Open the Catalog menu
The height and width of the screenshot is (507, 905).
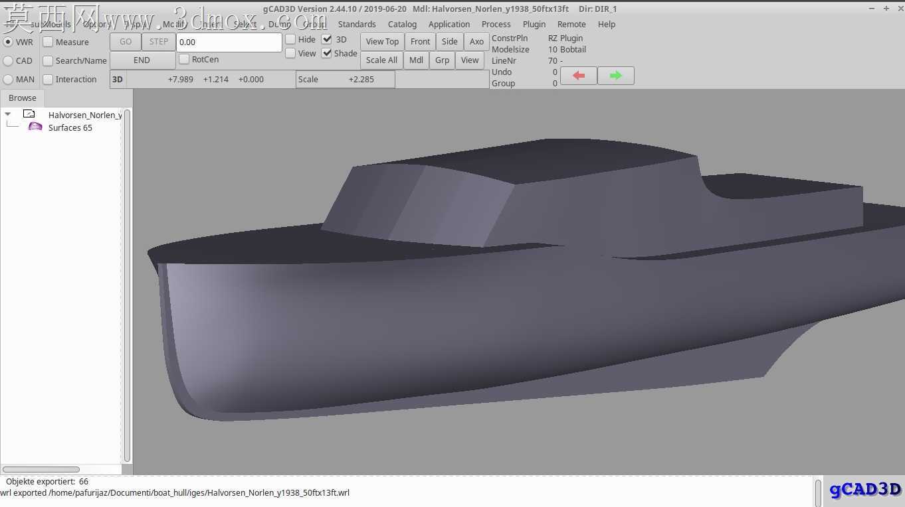coord(402,24)
